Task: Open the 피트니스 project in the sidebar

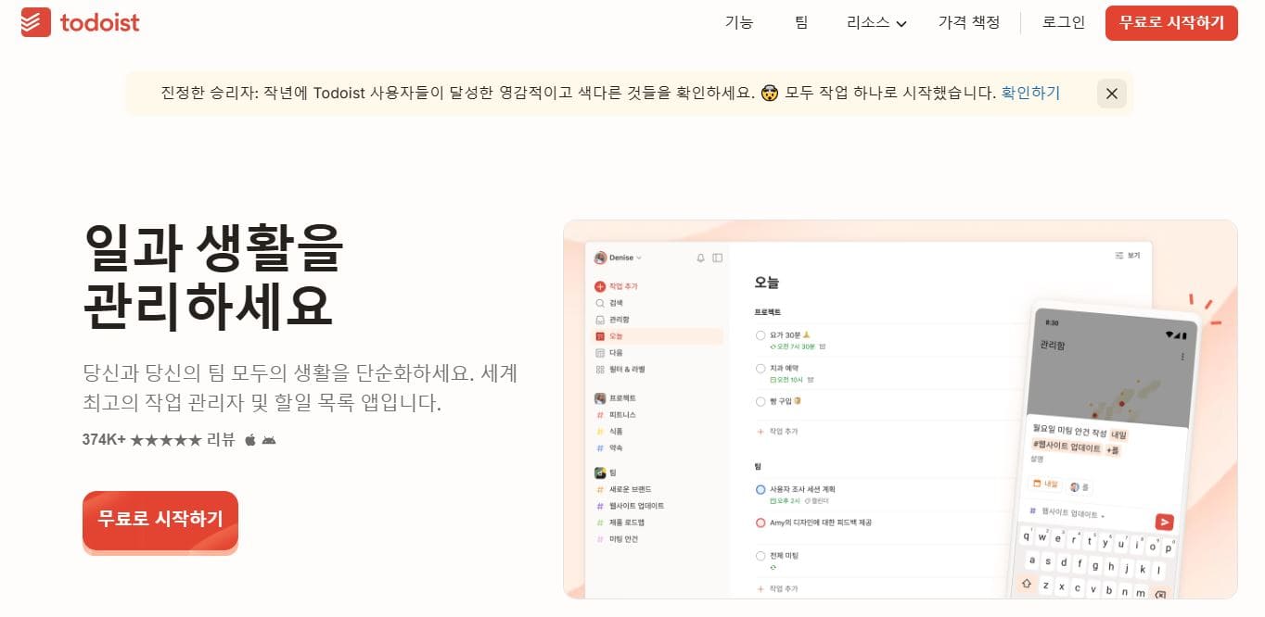Action: [x=617, y=414]
